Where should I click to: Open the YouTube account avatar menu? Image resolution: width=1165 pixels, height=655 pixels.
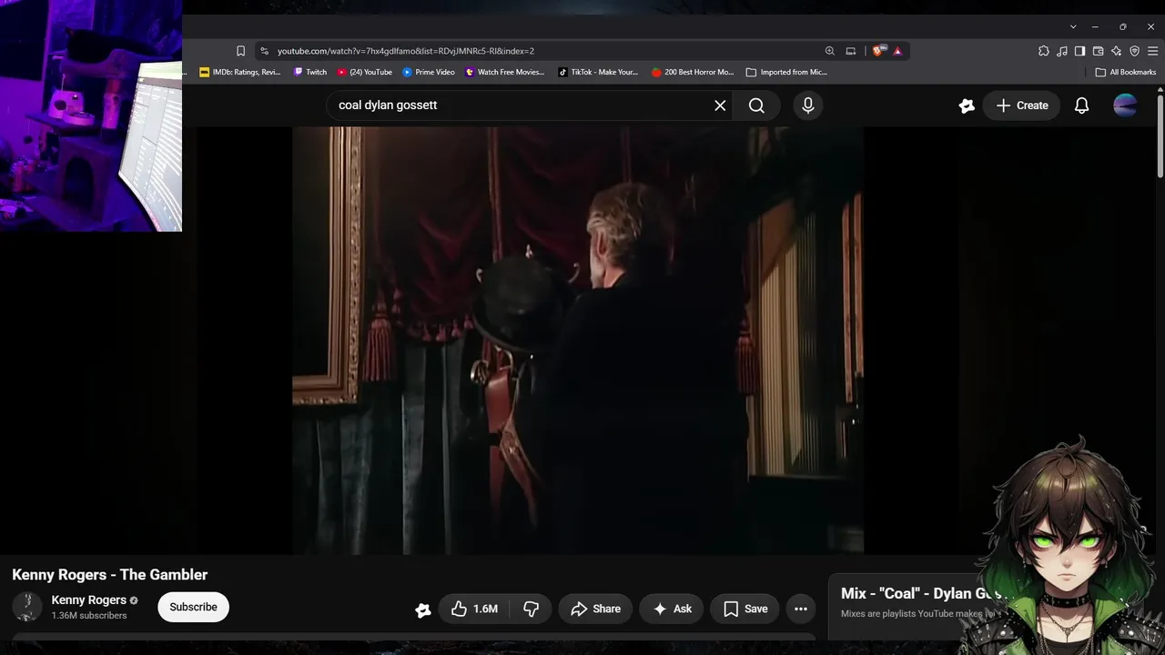(x=1125, y=106)
